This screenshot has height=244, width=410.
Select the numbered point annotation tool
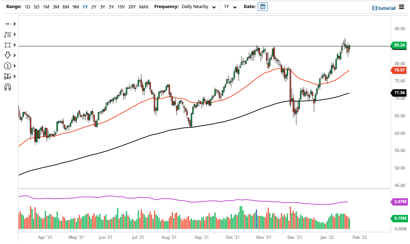click(x=7, y=66)
